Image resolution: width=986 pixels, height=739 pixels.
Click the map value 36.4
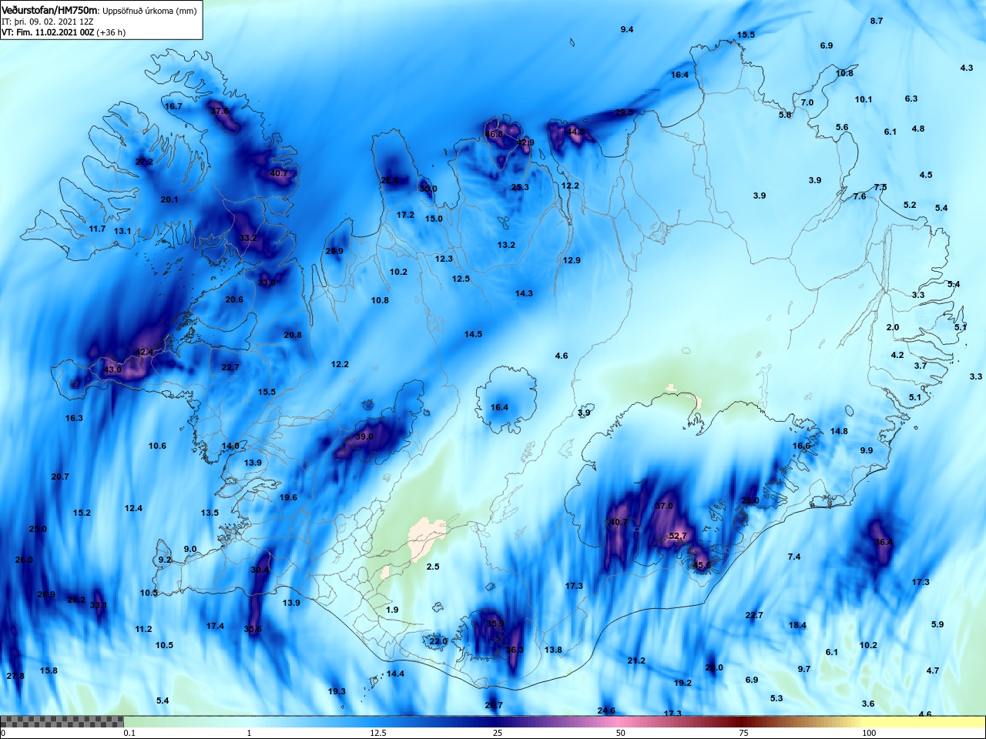tap(884, 542)
